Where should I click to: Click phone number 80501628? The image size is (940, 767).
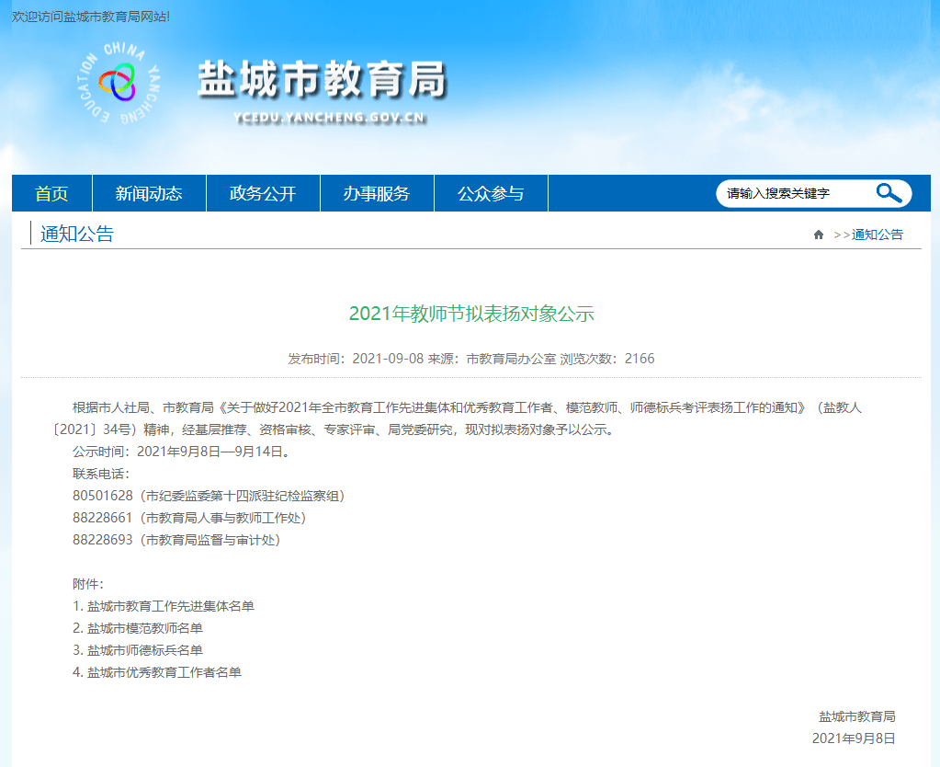[103, 496]
